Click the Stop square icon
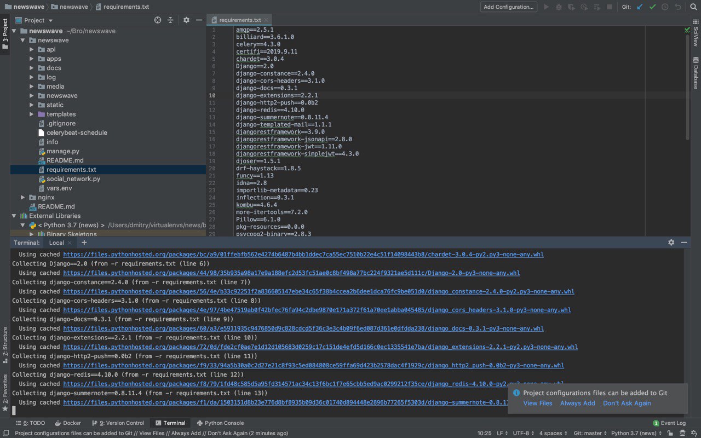Viewport: 701px width, 438px height. click(x=610, y=7)
